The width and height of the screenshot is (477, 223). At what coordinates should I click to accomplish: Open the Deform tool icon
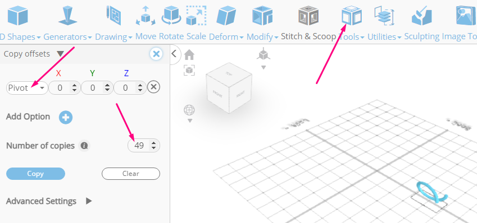pyautogui.click(x=226, y=16)
